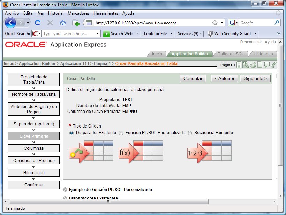Click the flashlight Find icon
Screen dimensions: 286x215
(273, 65)
